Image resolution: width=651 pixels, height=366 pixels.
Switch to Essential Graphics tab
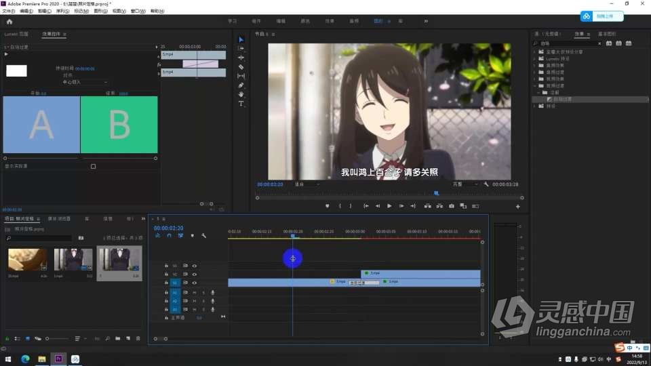[606, 34]
